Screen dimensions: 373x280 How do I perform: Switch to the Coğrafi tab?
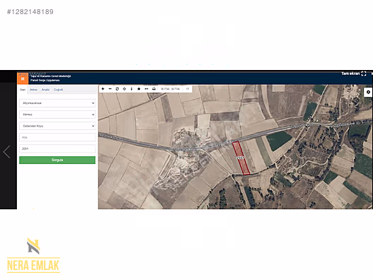coord(58,90)
